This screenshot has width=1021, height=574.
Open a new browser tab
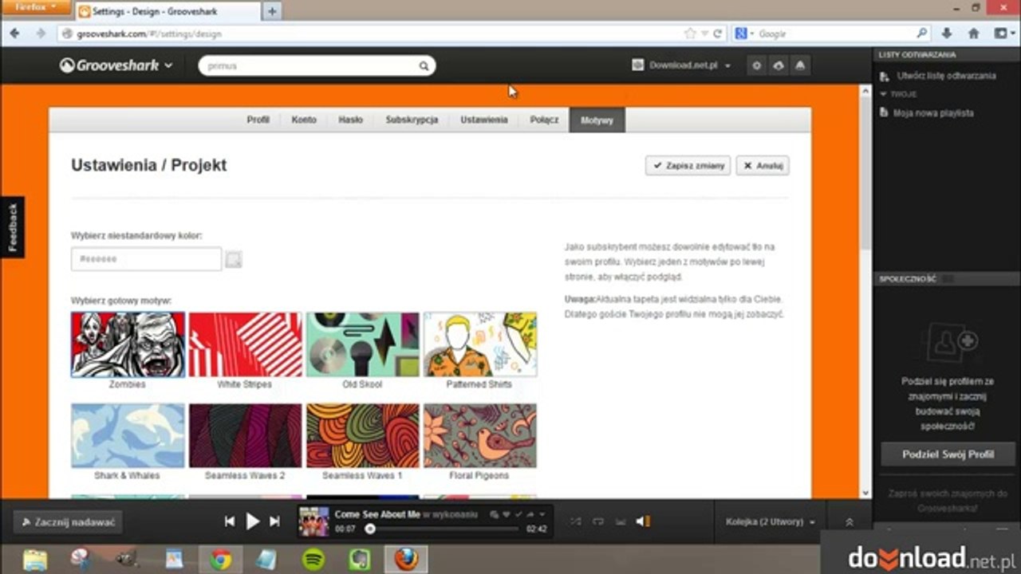272,11
